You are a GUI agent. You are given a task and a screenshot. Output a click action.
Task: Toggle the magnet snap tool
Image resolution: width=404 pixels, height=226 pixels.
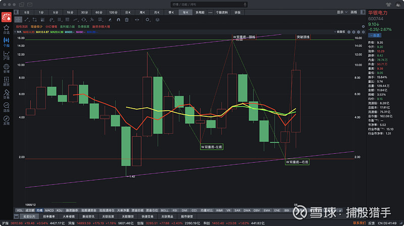[x=118, y=20]
